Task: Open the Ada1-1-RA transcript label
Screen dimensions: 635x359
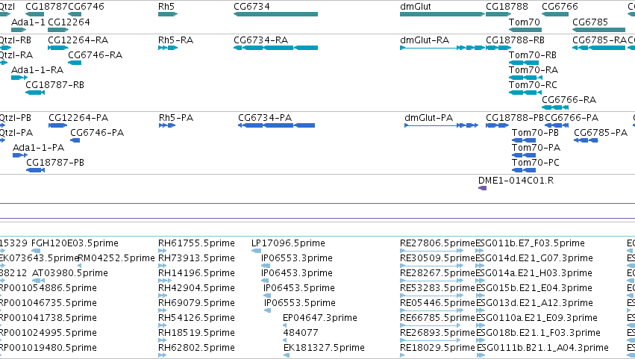Action: coord(37,70)
